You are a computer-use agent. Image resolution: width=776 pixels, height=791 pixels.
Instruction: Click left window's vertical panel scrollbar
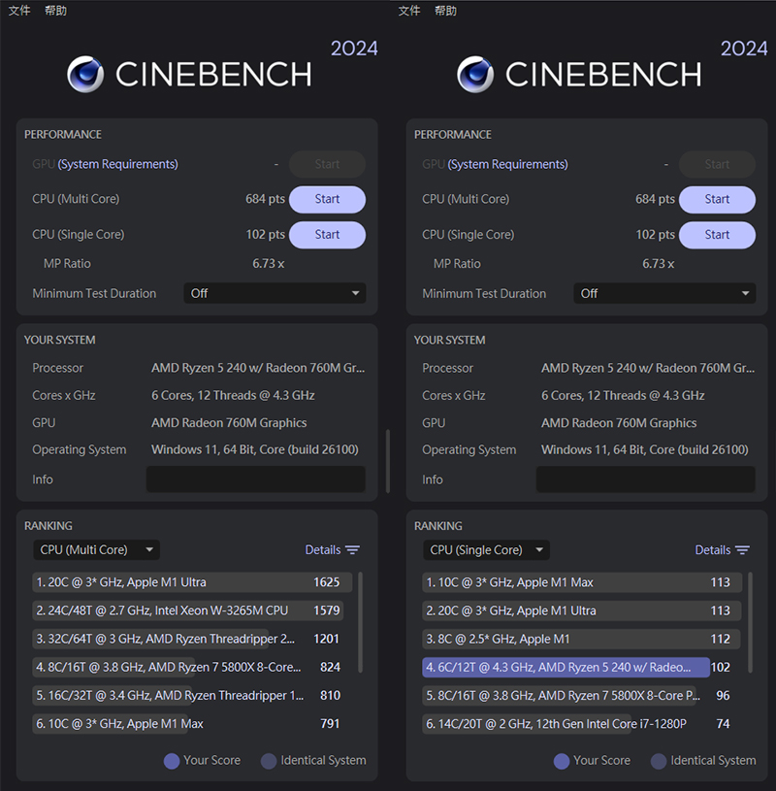(x=388, y=461)
